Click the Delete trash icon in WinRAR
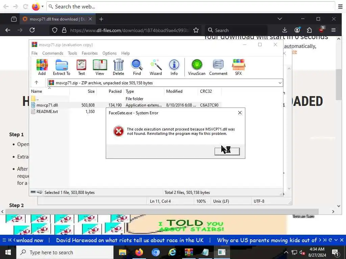The height and width of the screenshot is (259, 346). point(119,67)
